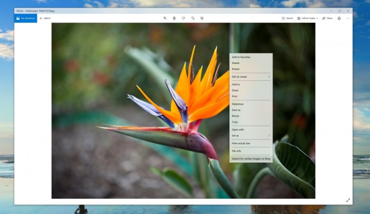
Task: Expand Edit & create submenu in context menu
Action: point(251,77)
